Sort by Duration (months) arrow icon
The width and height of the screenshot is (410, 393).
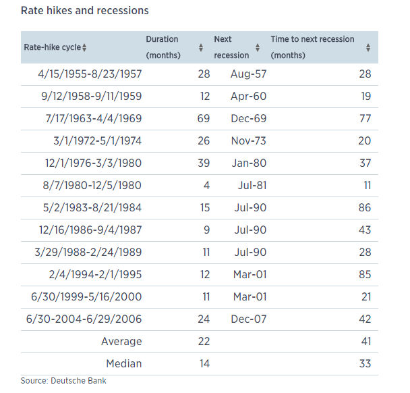pos(201,48)
